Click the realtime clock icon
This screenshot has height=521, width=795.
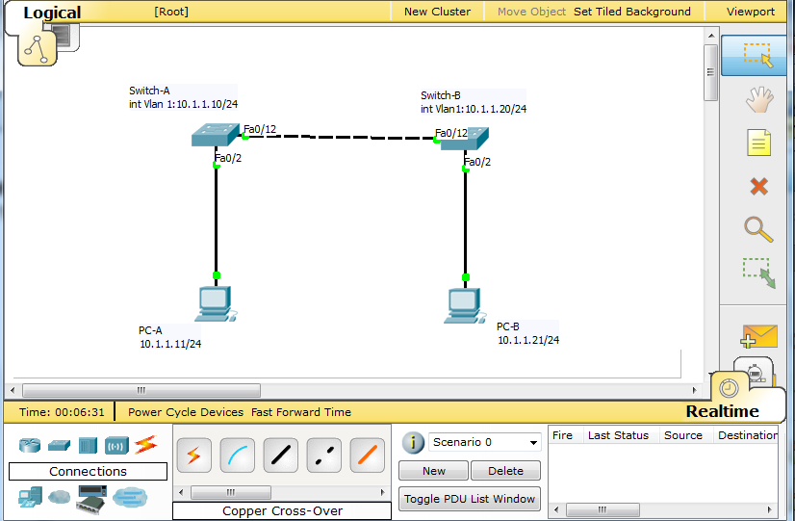tap(729, 389)
